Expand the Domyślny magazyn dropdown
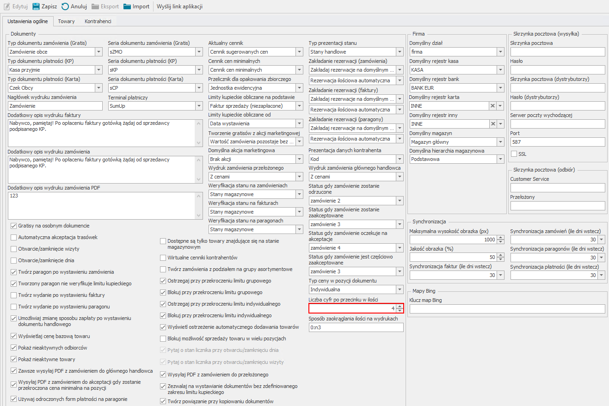Screen dimensions: 609x406 pos(500,142)
